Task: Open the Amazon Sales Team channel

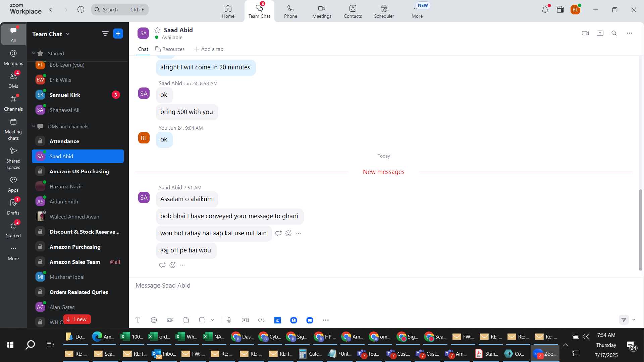Action: pyautogui.click(x=78, y=262)
